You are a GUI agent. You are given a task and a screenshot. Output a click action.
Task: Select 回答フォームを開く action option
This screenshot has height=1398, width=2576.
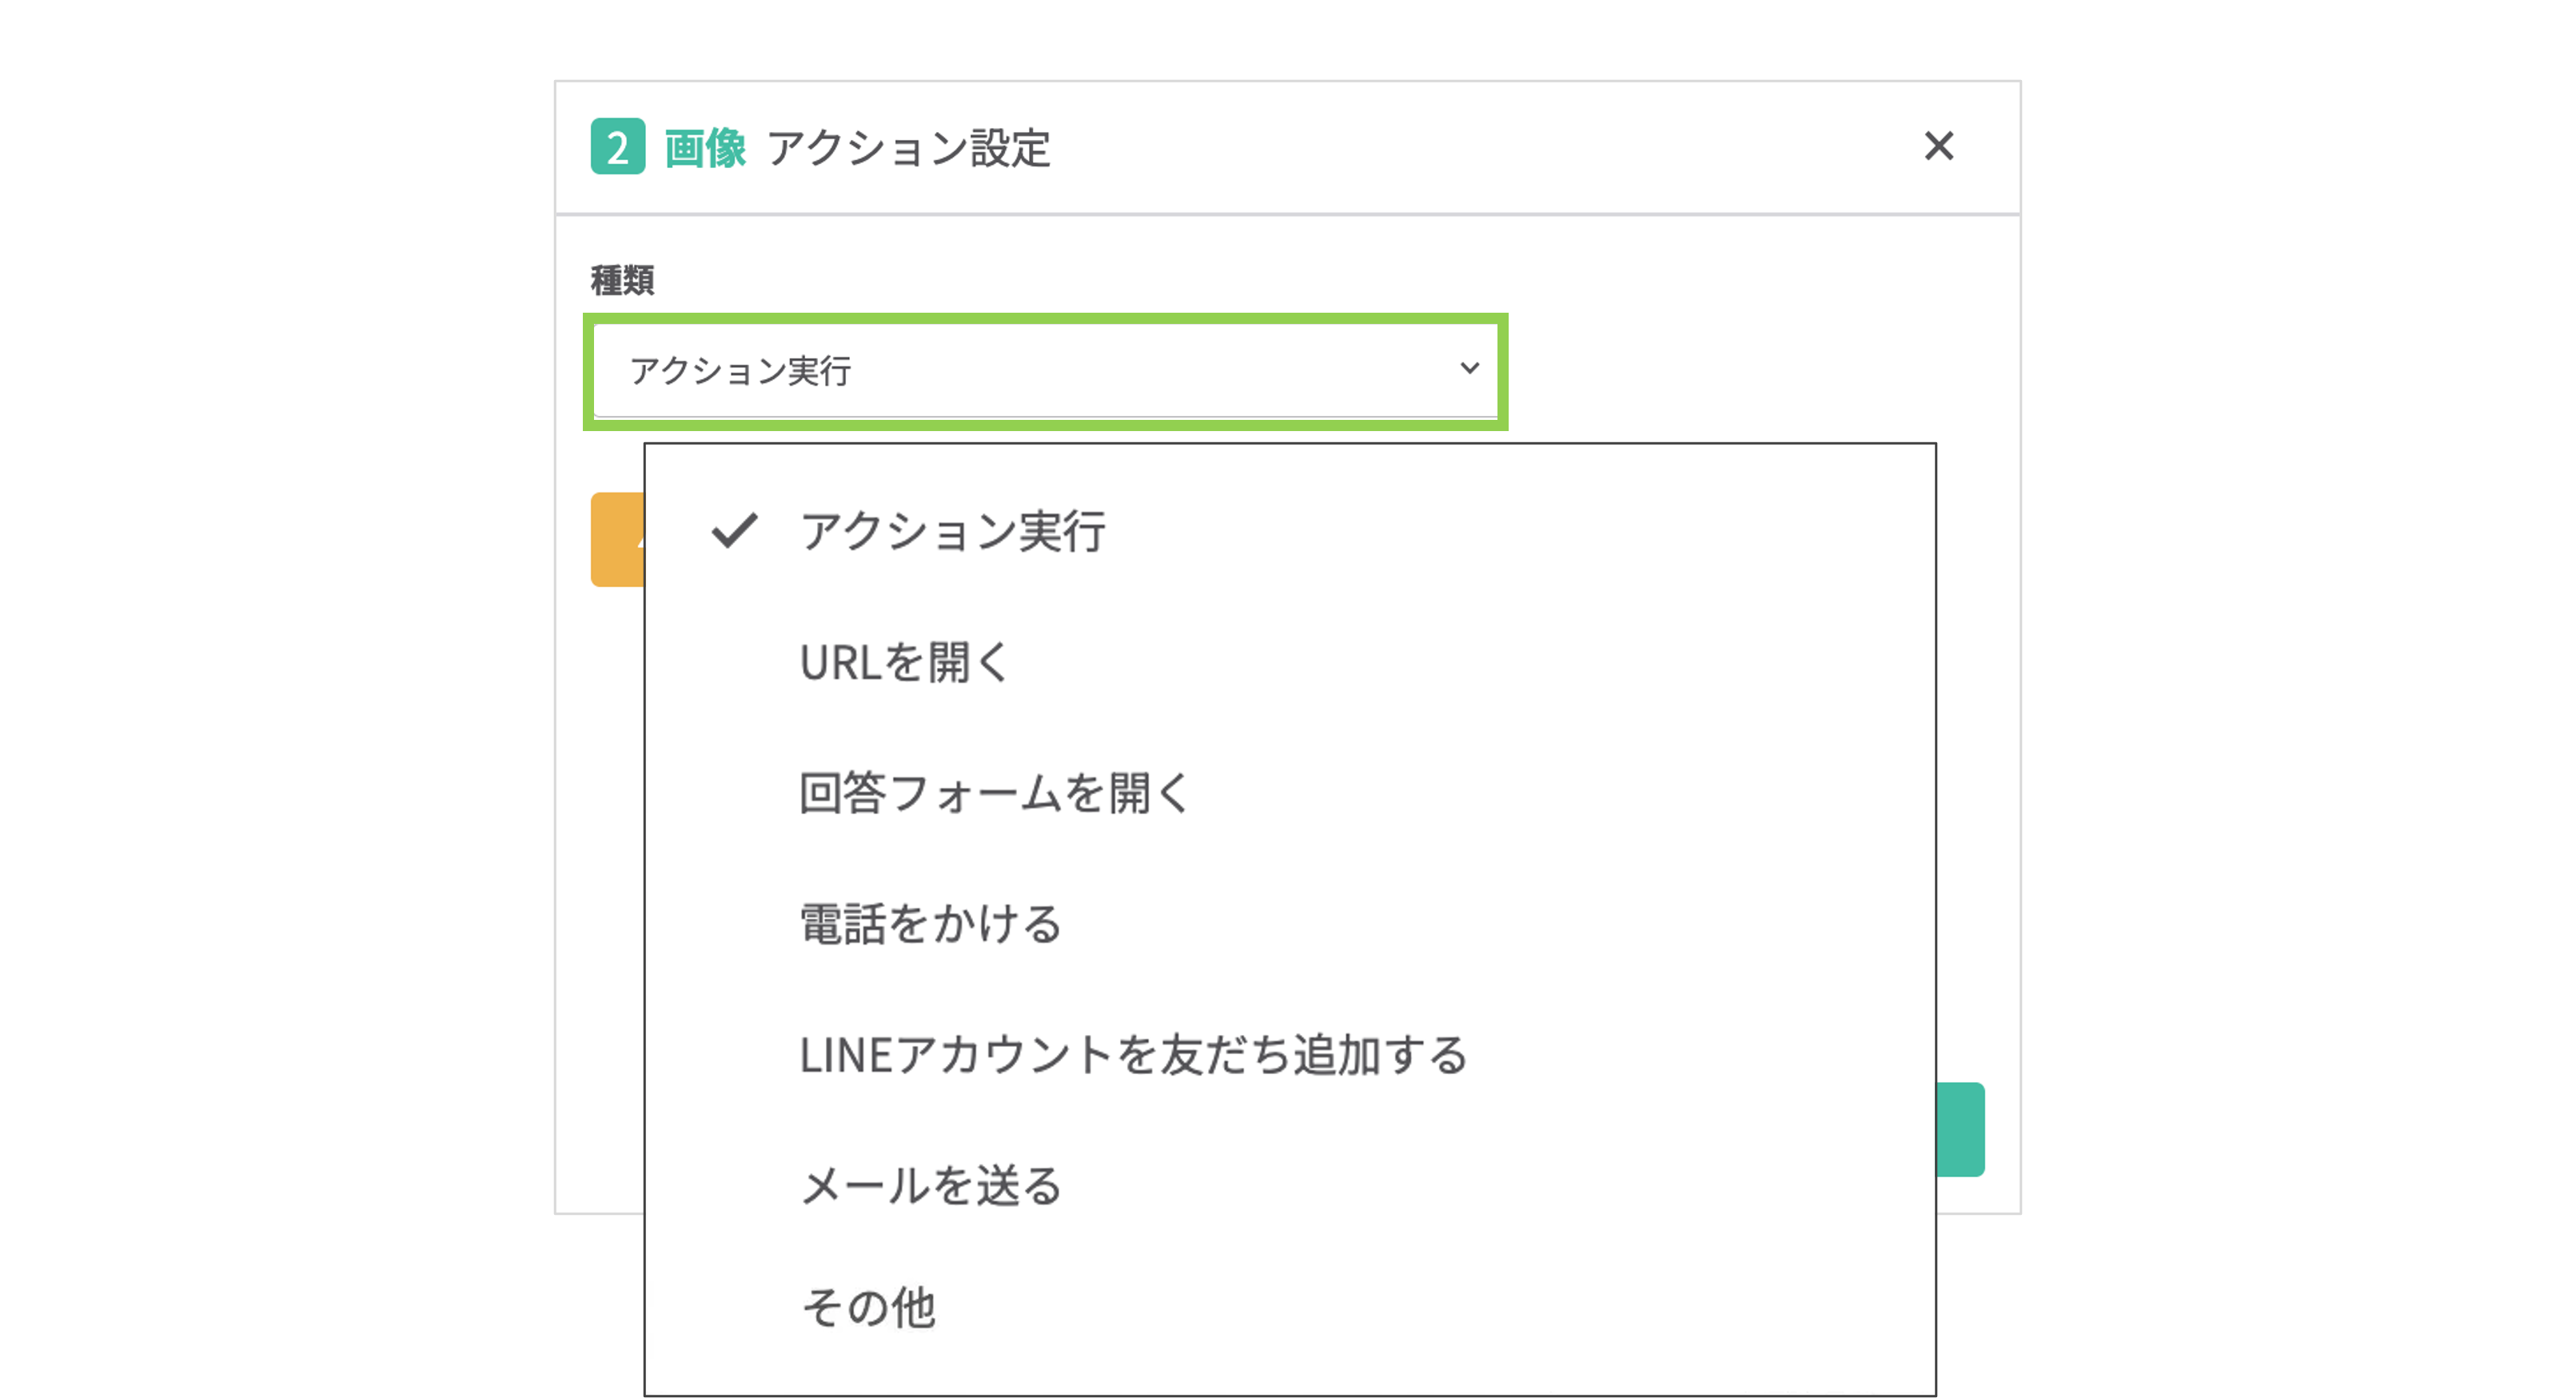pyautogui.click(x=993, y=793)
